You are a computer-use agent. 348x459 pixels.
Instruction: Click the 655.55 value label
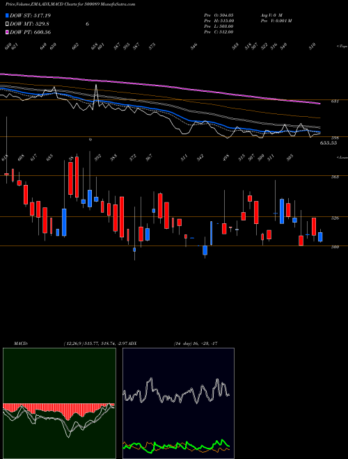tap(329, 143)
